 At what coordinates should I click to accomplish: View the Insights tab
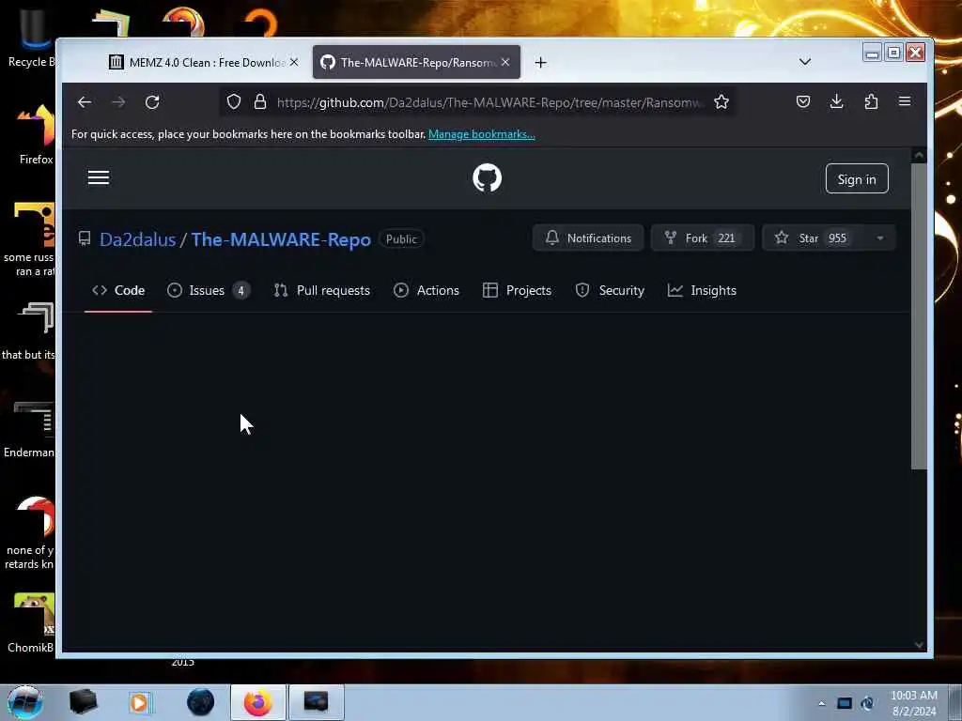(x=702, y=291)
